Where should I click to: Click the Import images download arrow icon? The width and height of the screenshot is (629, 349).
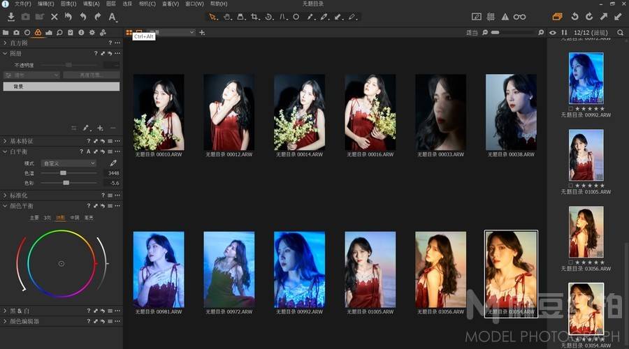(x=11, y=17)
